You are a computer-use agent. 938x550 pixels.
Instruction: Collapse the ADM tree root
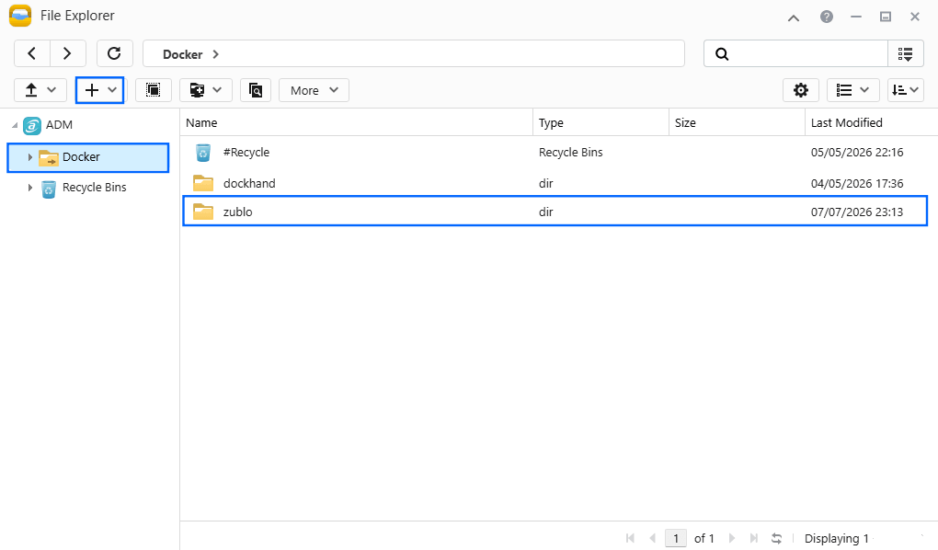15,125
